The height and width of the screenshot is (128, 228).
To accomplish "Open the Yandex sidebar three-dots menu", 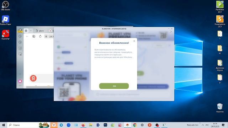I will tap(20, 86).
